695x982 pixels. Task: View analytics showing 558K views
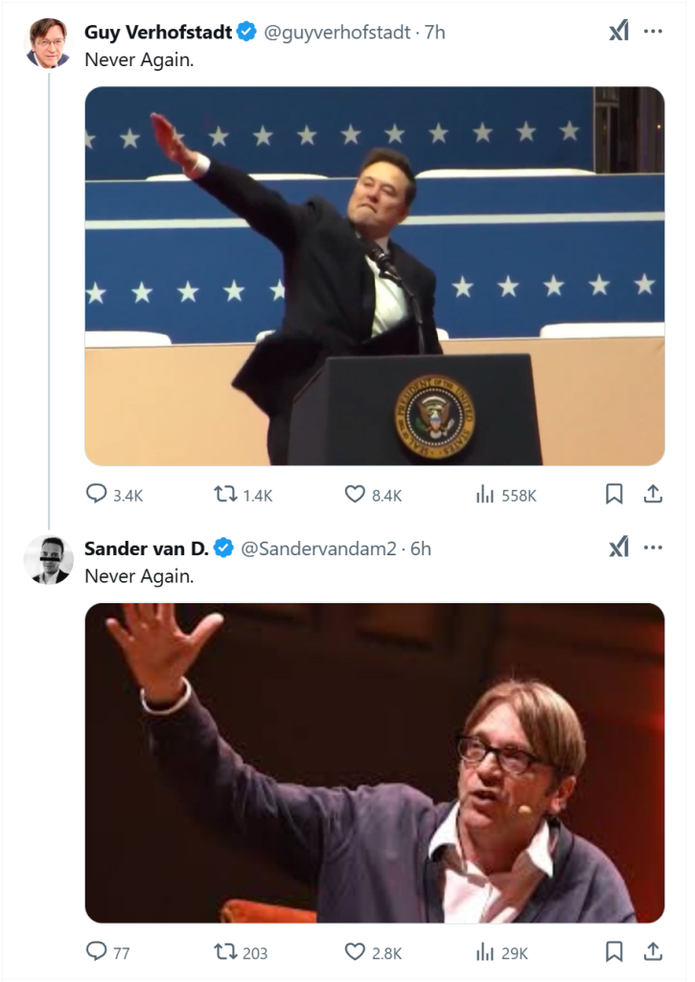485,494
